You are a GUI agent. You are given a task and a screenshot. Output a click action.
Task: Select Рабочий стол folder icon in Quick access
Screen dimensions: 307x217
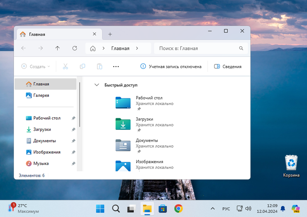click(123, 103)
